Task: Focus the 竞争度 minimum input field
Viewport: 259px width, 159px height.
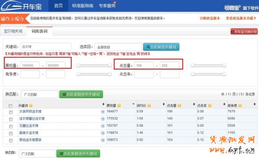Action: 30,74
